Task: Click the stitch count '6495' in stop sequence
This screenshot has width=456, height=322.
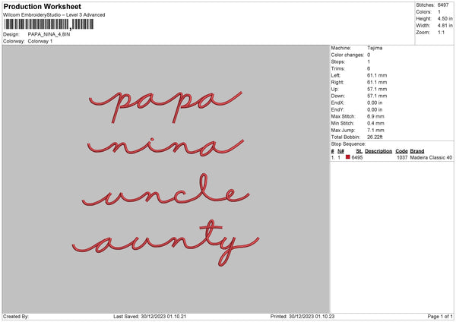Action: pos(357,157)
